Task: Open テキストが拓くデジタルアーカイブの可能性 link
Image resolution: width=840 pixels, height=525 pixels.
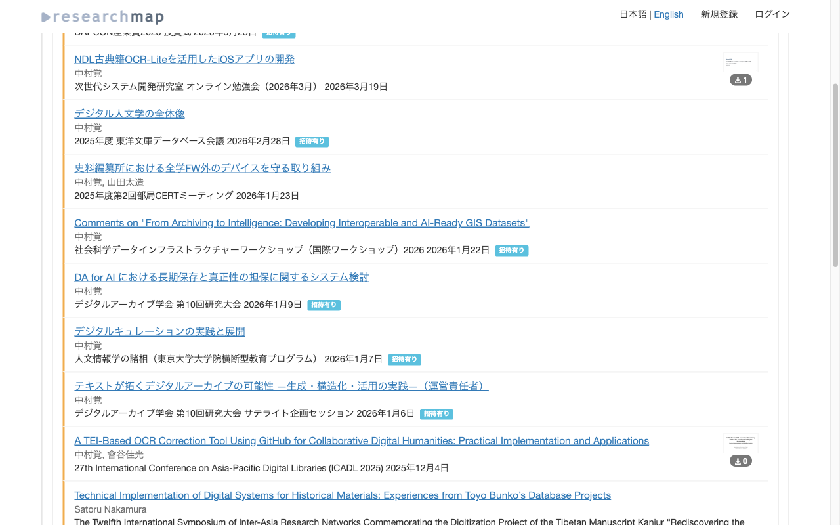Action: tap(282, 386)
